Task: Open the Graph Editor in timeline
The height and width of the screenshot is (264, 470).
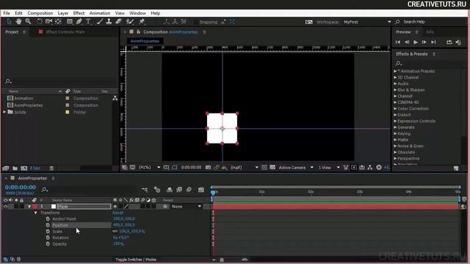Action: pyautogui.click(x=201, y=189)
